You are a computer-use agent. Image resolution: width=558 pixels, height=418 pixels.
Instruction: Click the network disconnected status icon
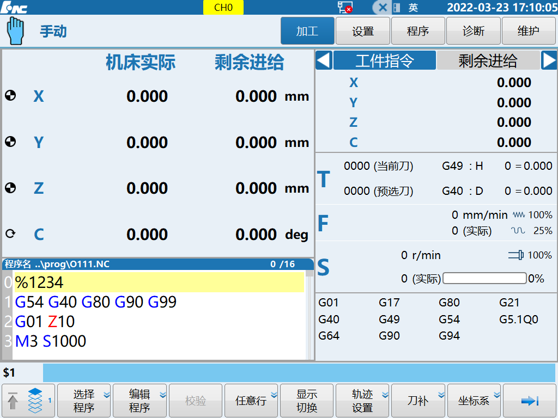pos(344,8)
